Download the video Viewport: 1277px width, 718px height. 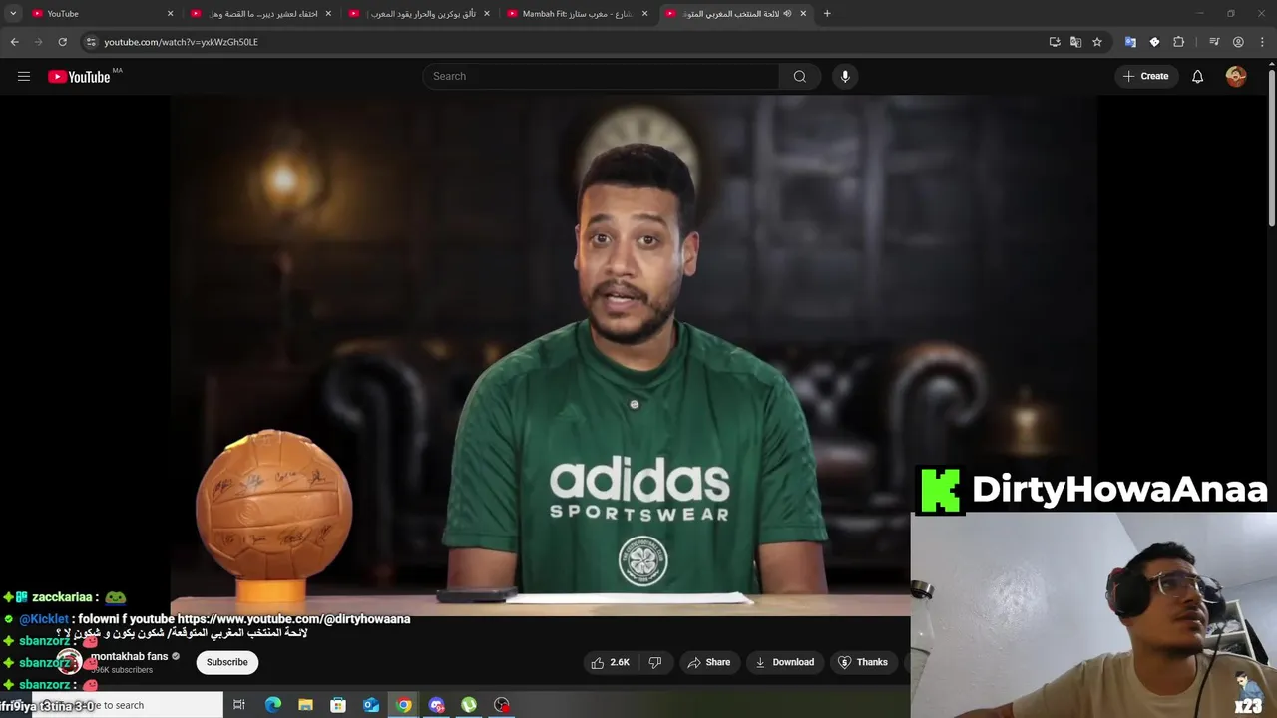[x=785, y=662]
